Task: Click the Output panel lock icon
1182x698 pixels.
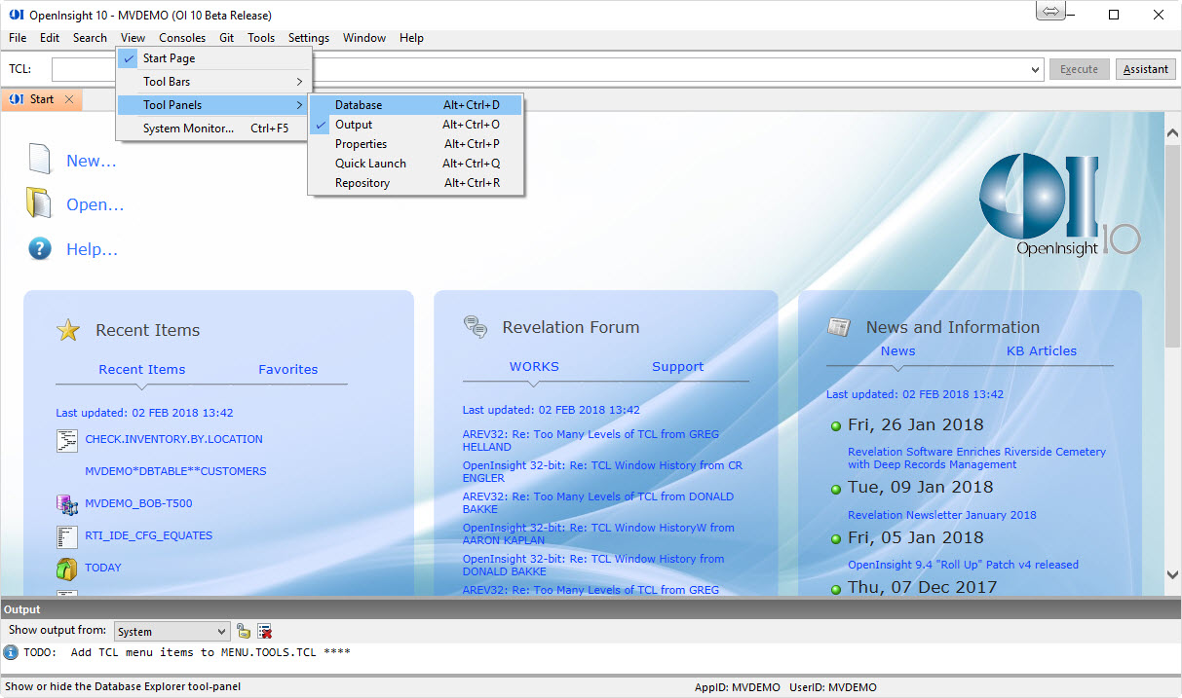Action: click(244, 631)
